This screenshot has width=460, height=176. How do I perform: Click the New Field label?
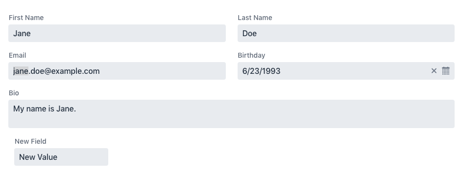click(30, 141)
